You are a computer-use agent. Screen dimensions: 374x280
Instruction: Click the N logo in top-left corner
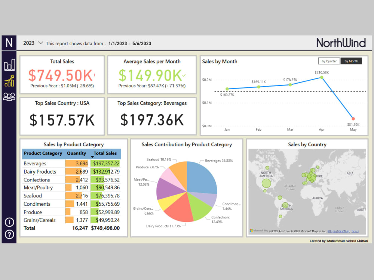coord(9,43)
